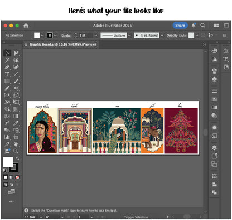The height and width of the screenshot is (220, 232).
Task: Open the Search magnifier in title bar
Action: (x=203, y=26)
